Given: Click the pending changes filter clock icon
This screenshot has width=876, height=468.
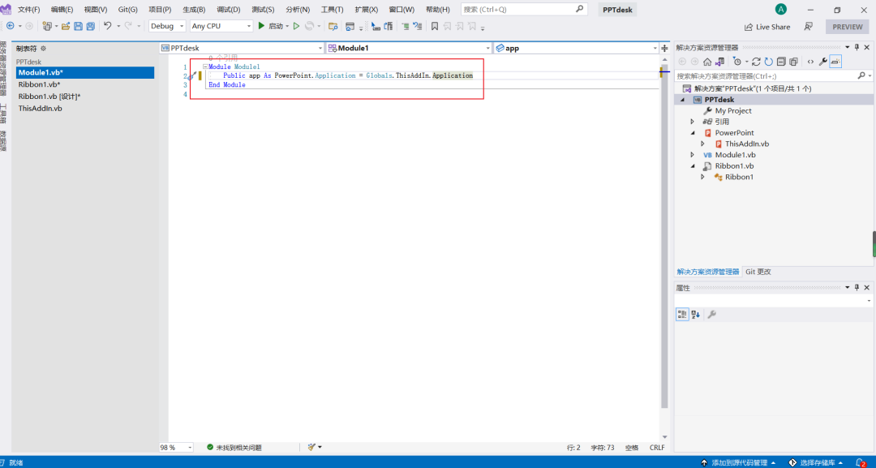Looking at the screenshot, I should point(737,62).
